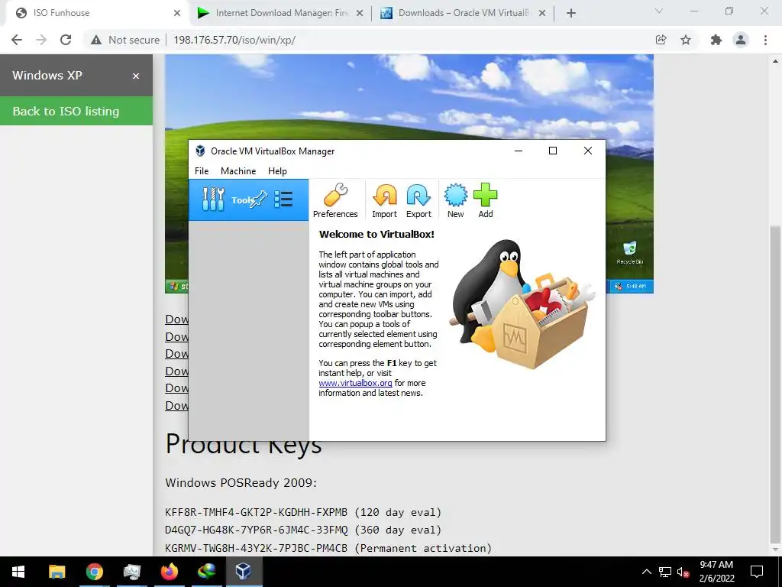Click the Export appliance icon
Image resolution: width=782 pixels, height=587 pixels.
[x=418, y=201]
